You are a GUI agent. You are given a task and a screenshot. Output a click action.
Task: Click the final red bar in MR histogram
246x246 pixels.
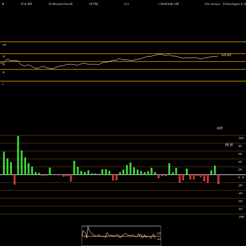click(218, 179)
